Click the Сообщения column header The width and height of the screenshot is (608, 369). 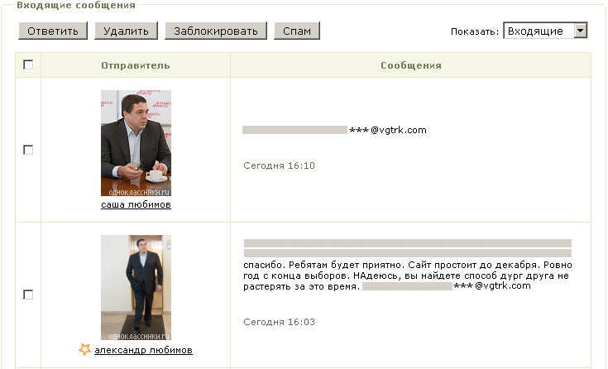pos(410,65)
